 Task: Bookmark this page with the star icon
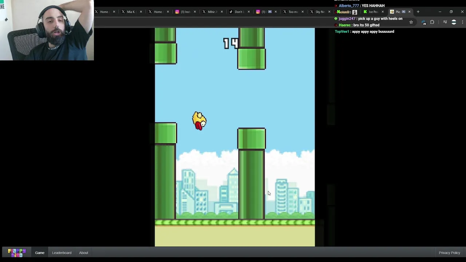[x=411, y=22]
